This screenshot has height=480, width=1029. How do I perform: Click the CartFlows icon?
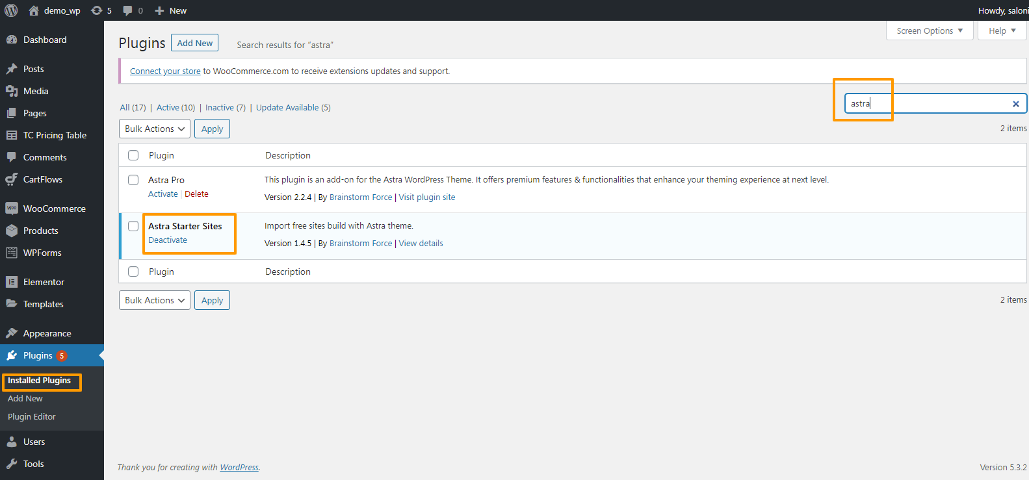click(12, 179)
